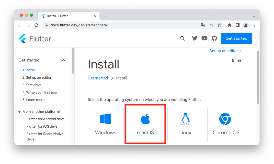Open Flutter's GitHub repository icon

tap(214, 38)
